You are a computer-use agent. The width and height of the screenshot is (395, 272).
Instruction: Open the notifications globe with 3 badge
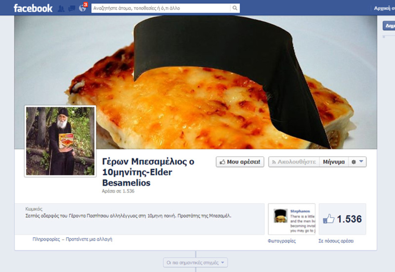coord(82,9)
